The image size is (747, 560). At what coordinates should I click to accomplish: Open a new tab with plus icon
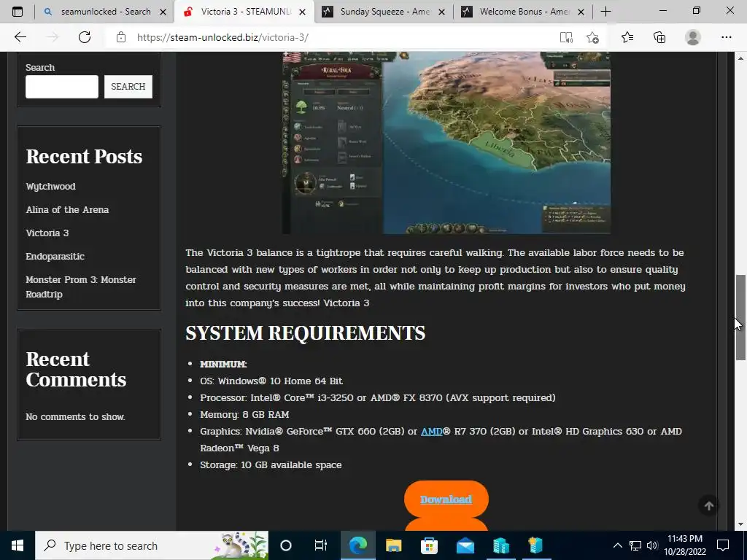(605, 12)
